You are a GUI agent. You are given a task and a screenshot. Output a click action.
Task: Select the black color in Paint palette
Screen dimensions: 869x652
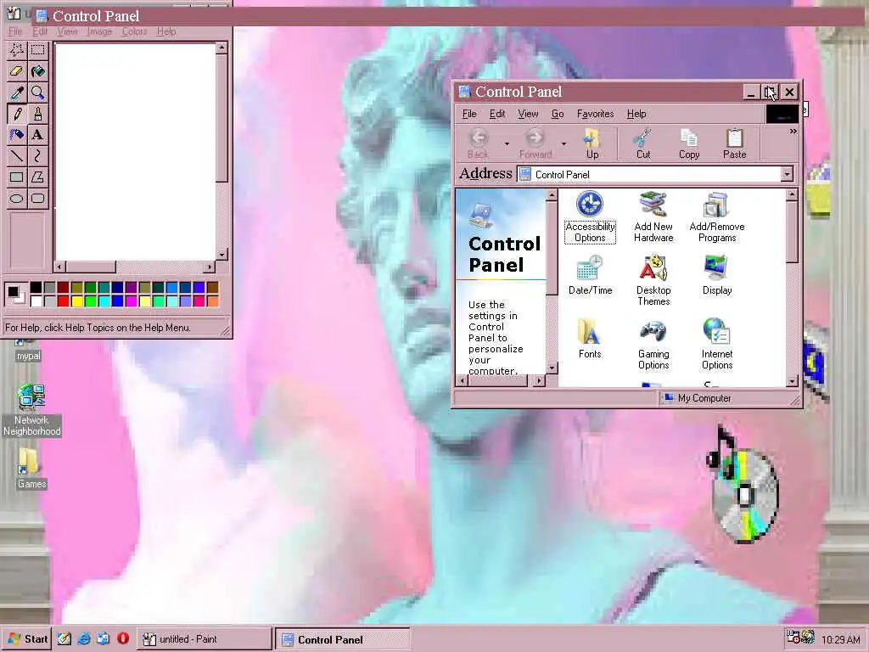(36, 287)
